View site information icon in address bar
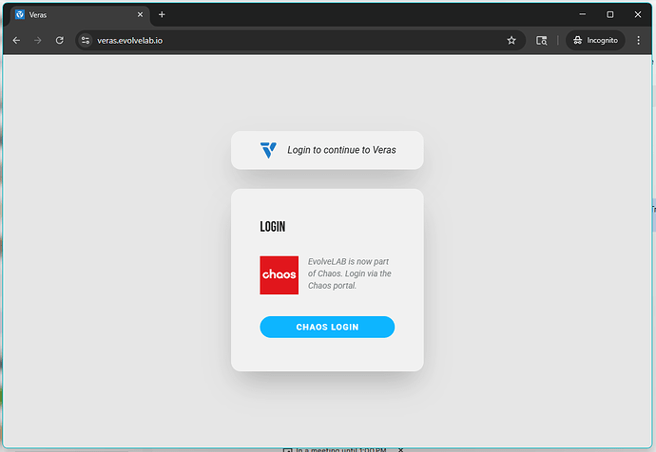Screen dimensions: 656x452 point(86,40)
